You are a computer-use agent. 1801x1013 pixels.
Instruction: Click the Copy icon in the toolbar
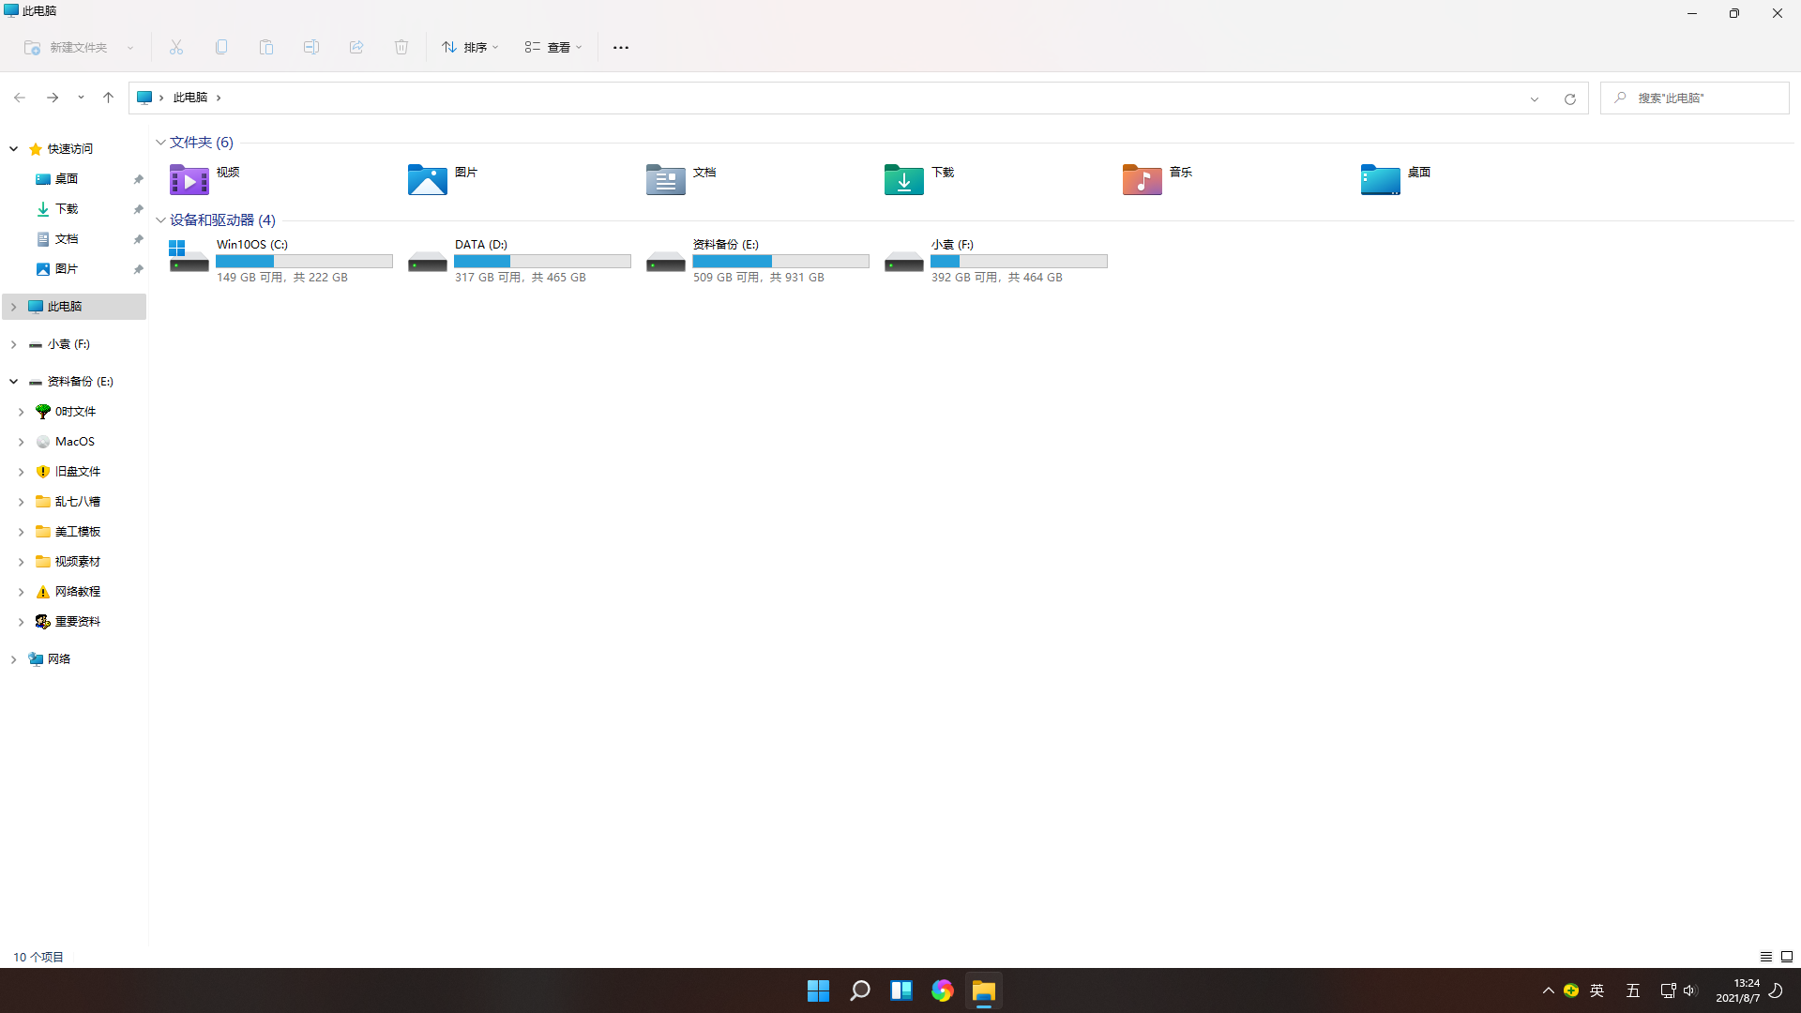pyautogui.click(x=220, y=47)
